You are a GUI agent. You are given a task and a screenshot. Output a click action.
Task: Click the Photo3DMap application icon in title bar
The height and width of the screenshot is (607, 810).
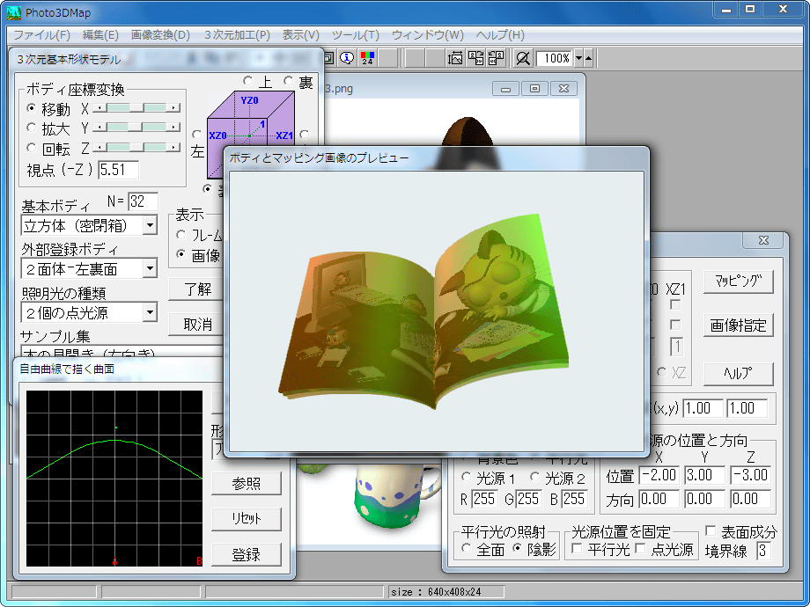[14, 11]
